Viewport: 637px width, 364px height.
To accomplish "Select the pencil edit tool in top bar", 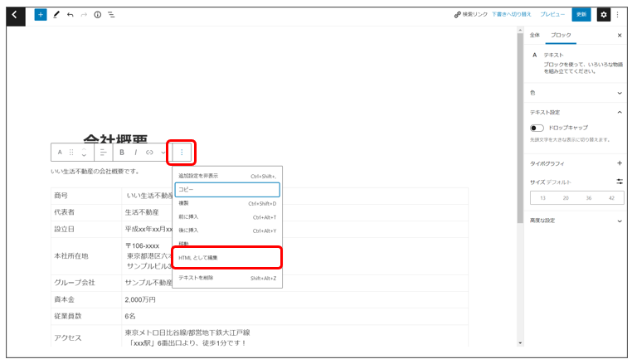I will [x=56, y=15].
